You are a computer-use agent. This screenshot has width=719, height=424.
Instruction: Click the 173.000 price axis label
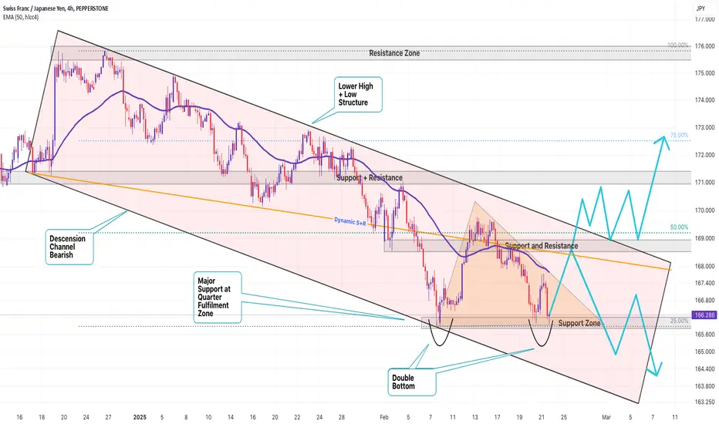point(705,127)
